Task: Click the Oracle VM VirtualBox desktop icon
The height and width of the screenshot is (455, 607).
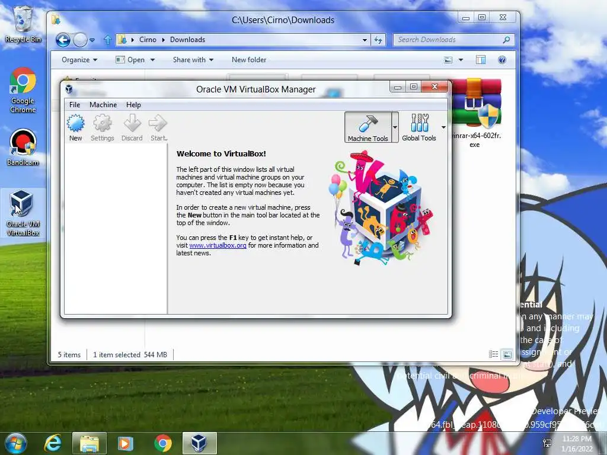Action: coord(23,213)
